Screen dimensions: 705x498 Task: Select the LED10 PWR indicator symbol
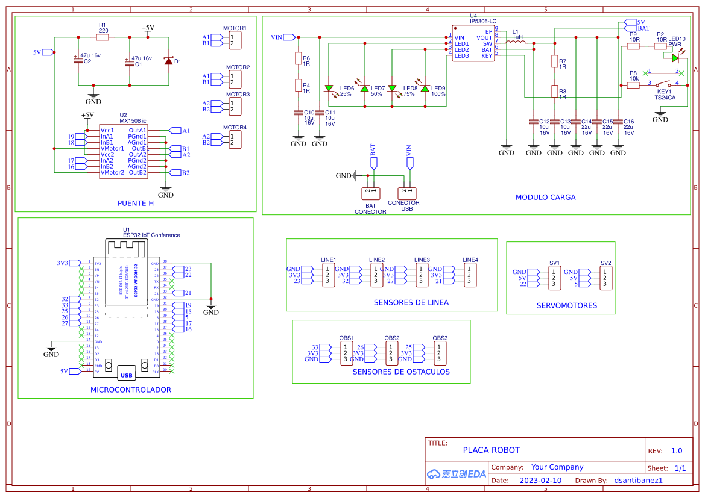tap(674, 58)
